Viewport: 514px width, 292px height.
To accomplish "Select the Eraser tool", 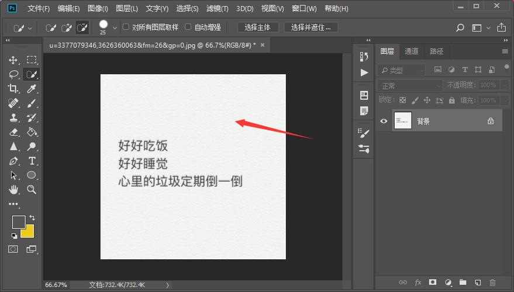I will click(x=13, y=132).
